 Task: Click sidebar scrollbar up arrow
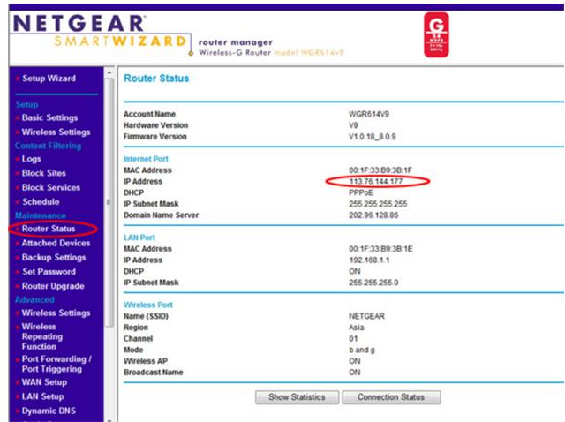(109, 72)
